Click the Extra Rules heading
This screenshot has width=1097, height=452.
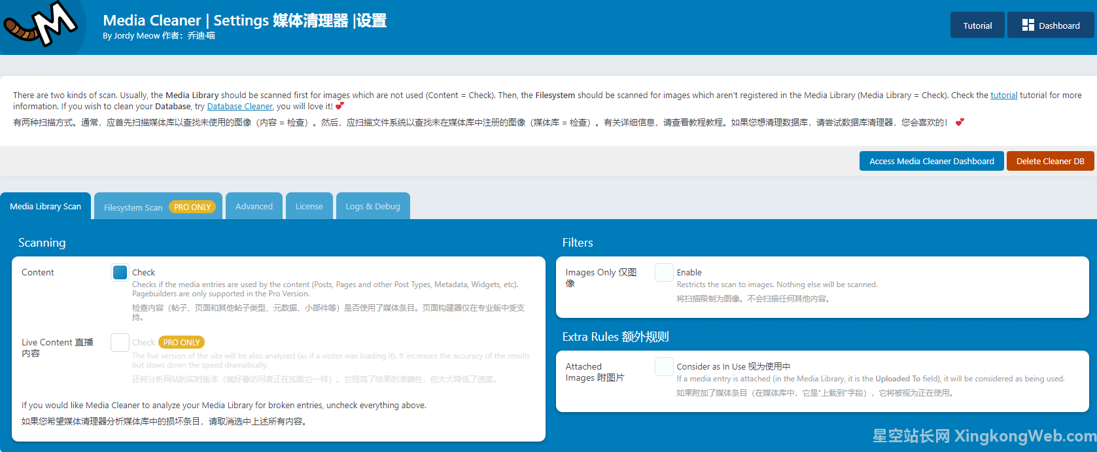coord(616,337)
